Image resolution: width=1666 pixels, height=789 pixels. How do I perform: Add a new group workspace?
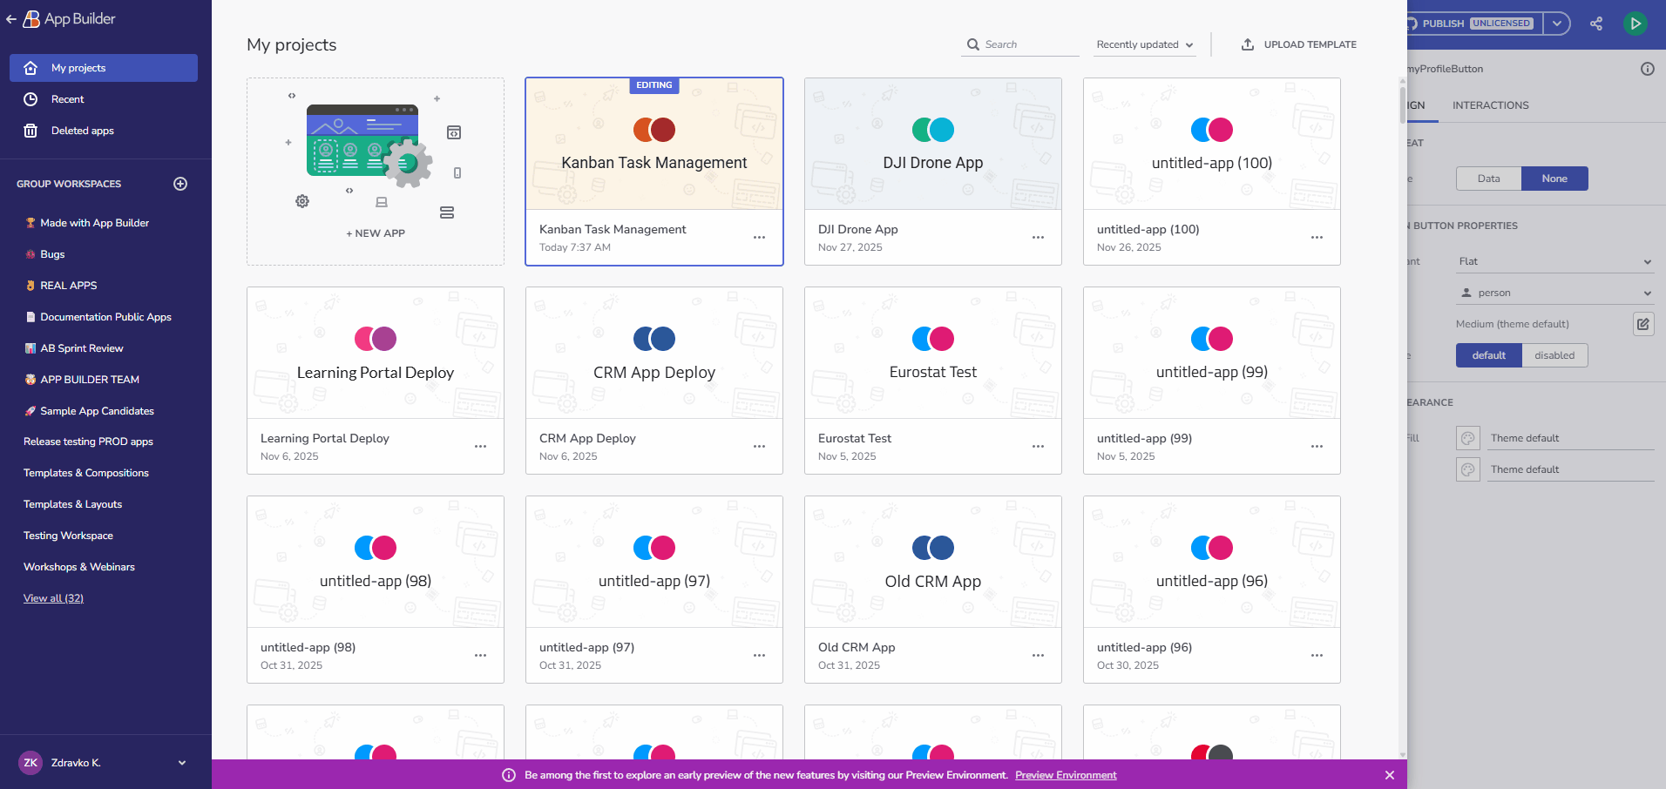click(x=180, y=184)
